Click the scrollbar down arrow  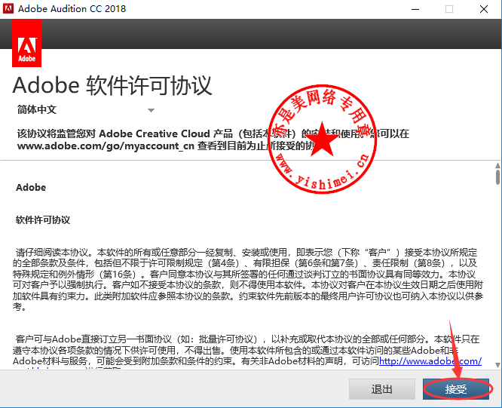pyautogui.click(x=497, y=365)
